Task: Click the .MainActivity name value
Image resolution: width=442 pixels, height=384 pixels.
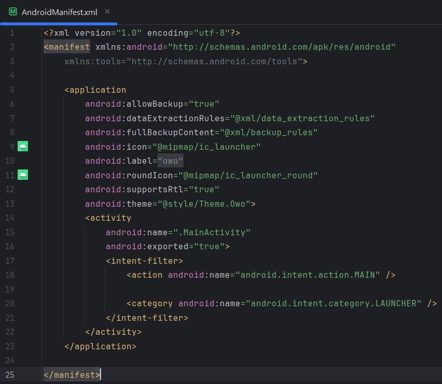Action: [212, 232]
